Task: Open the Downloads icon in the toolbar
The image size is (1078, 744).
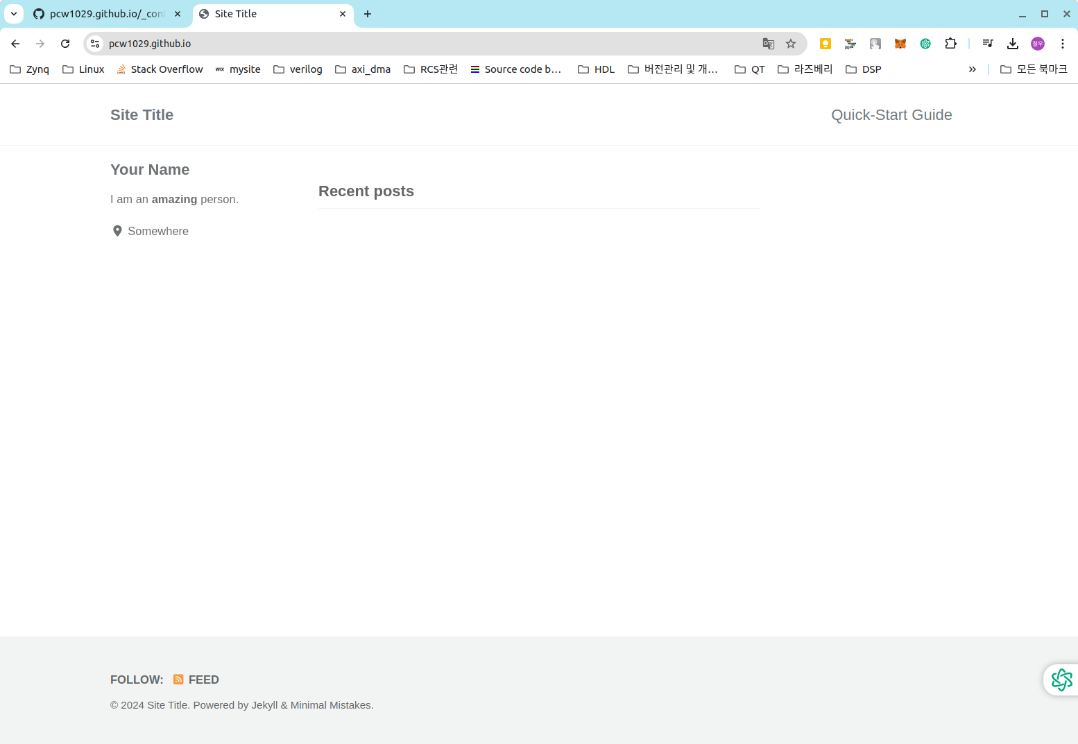Action: [1013, 44]
